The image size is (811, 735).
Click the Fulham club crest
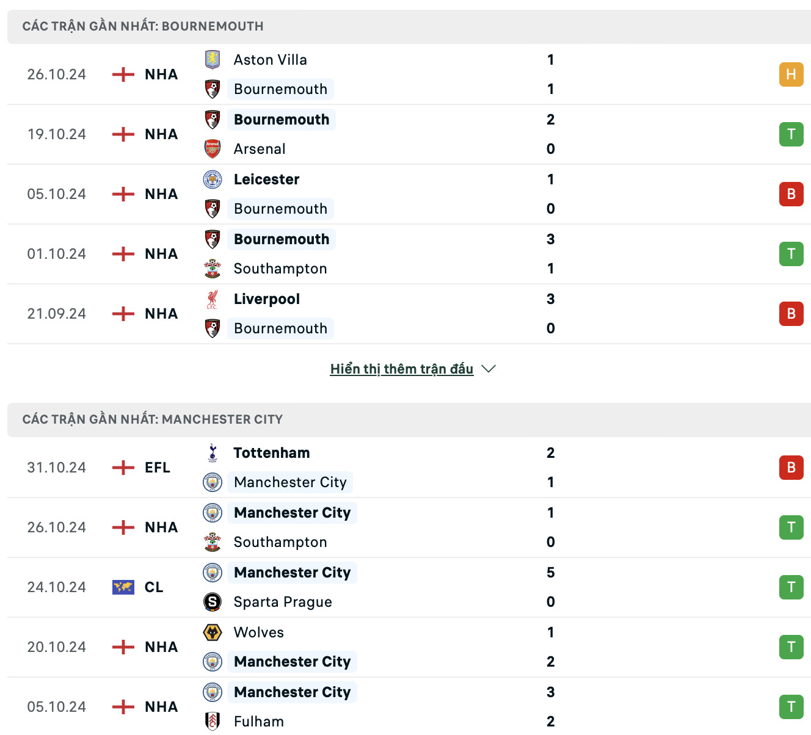point(213,722)
